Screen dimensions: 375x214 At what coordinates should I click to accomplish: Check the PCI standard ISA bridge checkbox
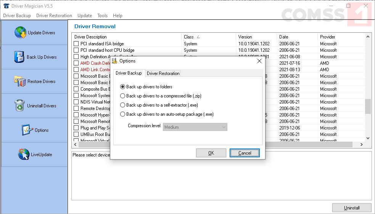(x=76, y=44)
